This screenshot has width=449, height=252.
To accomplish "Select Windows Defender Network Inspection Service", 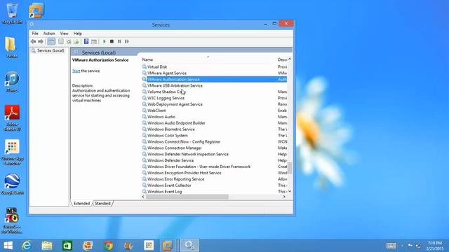I will (214, 154).
